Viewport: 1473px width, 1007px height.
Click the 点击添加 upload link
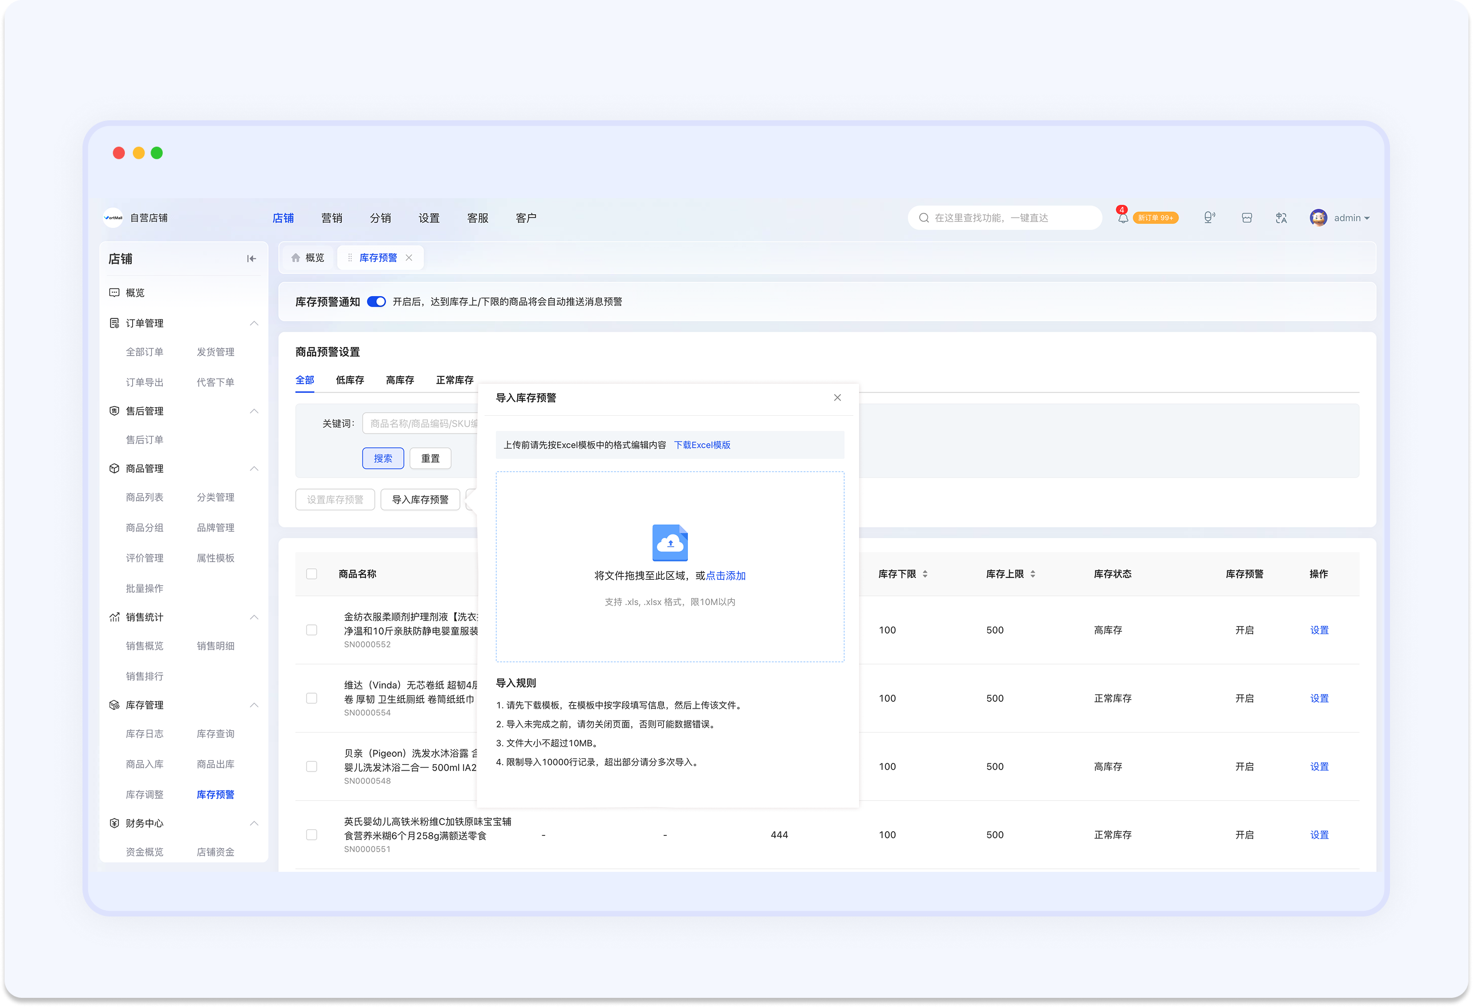726,575
